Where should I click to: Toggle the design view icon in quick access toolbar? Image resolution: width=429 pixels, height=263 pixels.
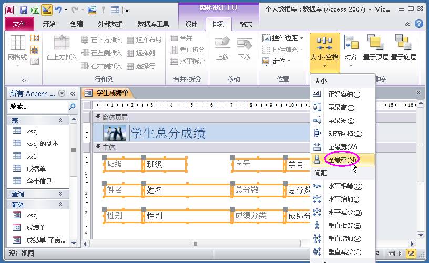[x=47, y=10]
